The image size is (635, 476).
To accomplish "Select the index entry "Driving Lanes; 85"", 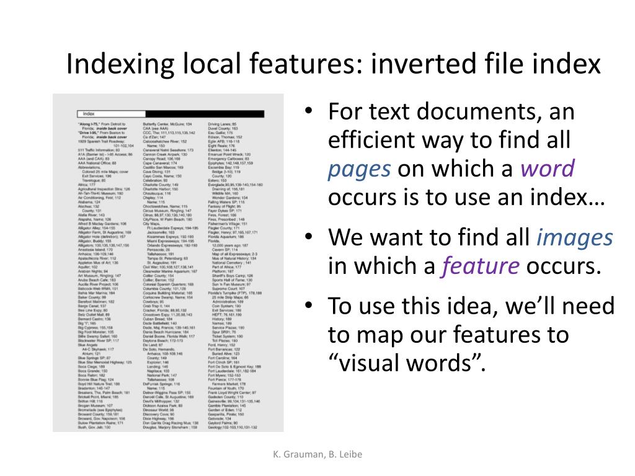I will [223, 124].
